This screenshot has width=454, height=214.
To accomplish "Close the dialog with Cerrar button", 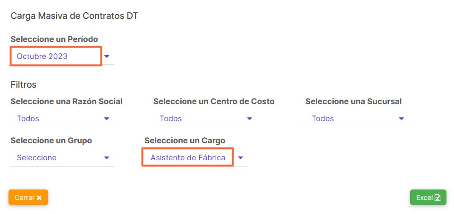I will click(28, 198).
